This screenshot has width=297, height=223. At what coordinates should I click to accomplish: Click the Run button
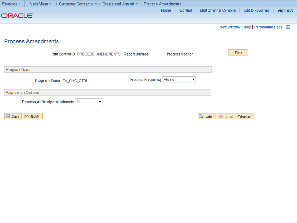(x=238, y=52)
